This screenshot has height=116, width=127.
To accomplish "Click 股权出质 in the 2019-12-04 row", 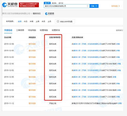I will (53, 97).
